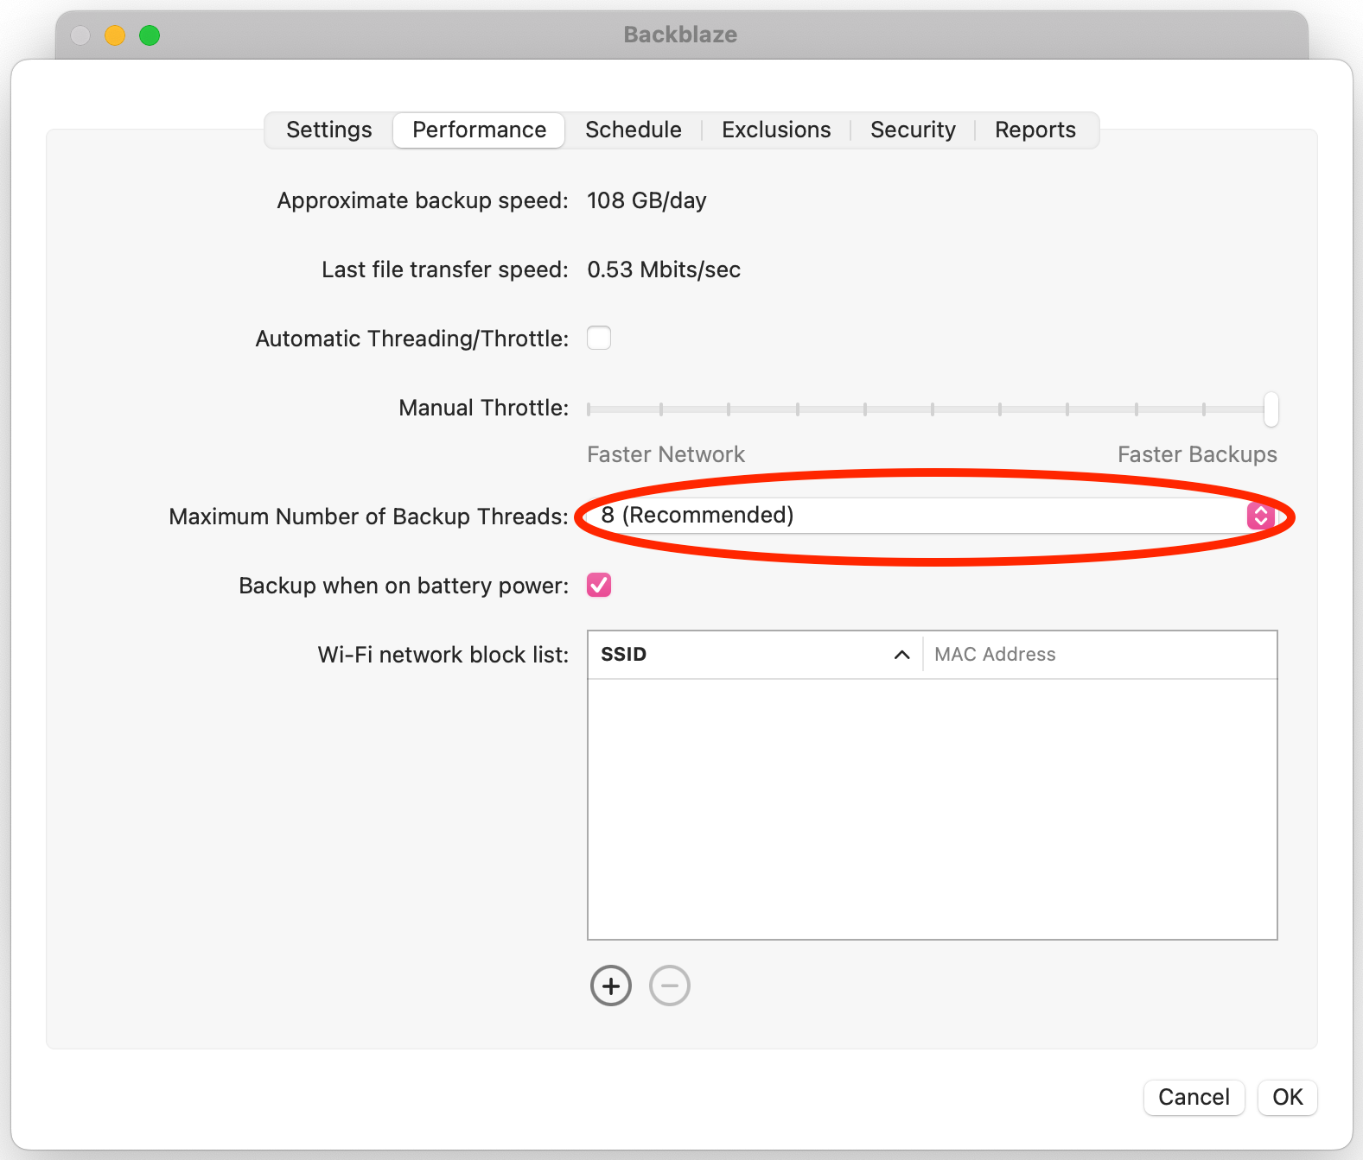
Task: Go to the Exclusions tab
Action: pos(776,130)
